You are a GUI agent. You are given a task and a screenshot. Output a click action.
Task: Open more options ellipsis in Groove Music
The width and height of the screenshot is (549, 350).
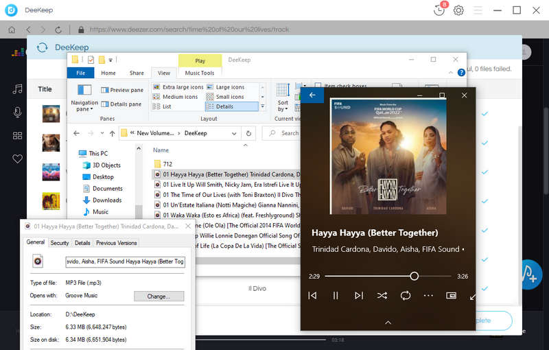tap(428, 296)
